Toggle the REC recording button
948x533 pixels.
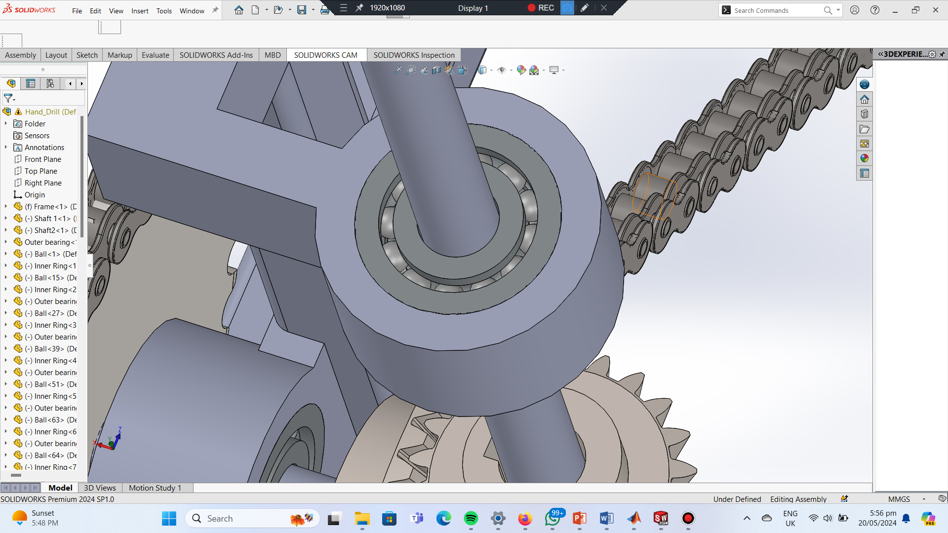541,8
